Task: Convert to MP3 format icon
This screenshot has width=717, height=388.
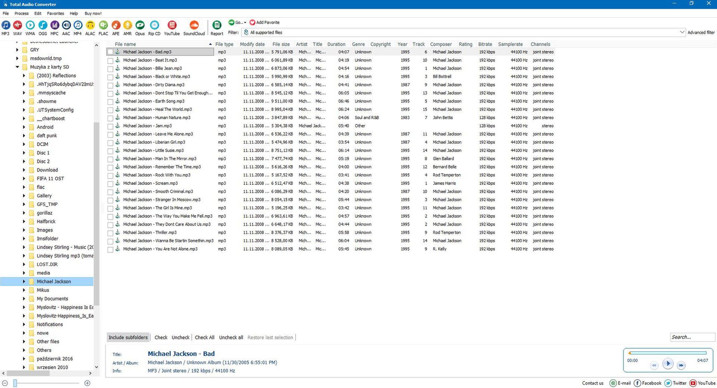Action: [x=5, y=25]
